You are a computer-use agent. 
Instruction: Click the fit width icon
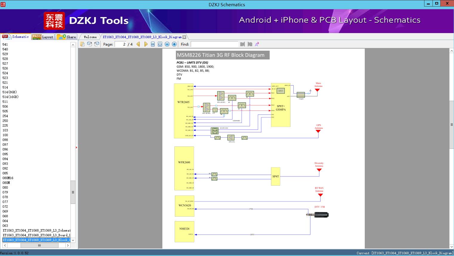click(153, 44)
